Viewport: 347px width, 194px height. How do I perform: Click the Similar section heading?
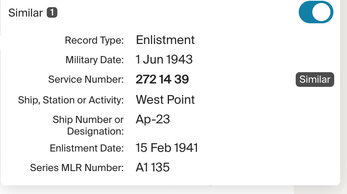click(25, 13)
